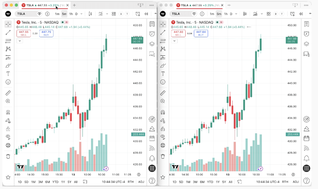The height and width of the screenshot is (189, 318).
Task: Open the notifications bell in right window sidebar
Action: 307,158
